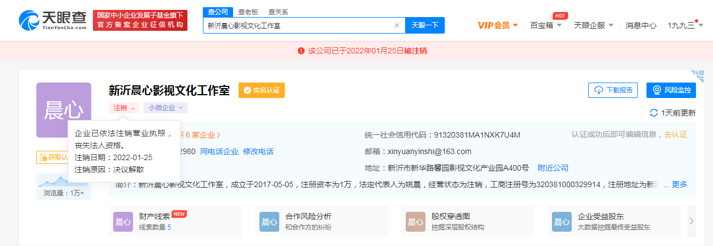Click the 6 家企业 link
This screenshot has width=713, height=246.
[x=203, y=135]
